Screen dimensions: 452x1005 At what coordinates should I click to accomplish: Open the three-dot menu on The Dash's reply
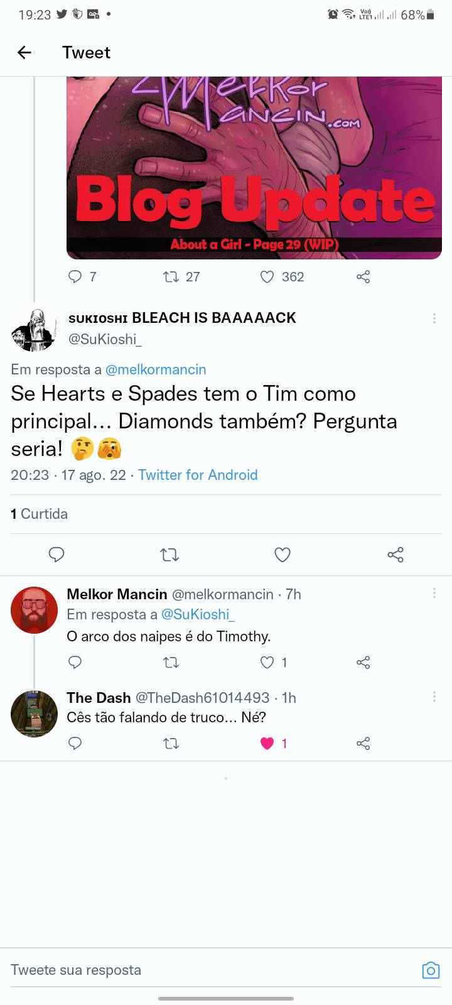tap(434, 696)
